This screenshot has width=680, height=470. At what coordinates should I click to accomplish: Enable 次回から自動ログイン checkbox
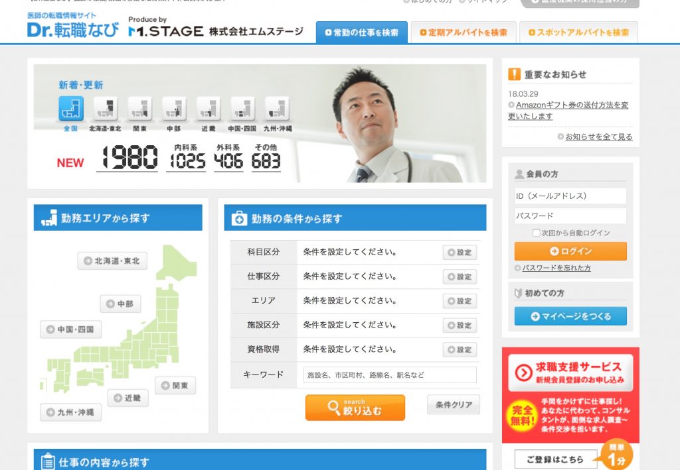537,233
